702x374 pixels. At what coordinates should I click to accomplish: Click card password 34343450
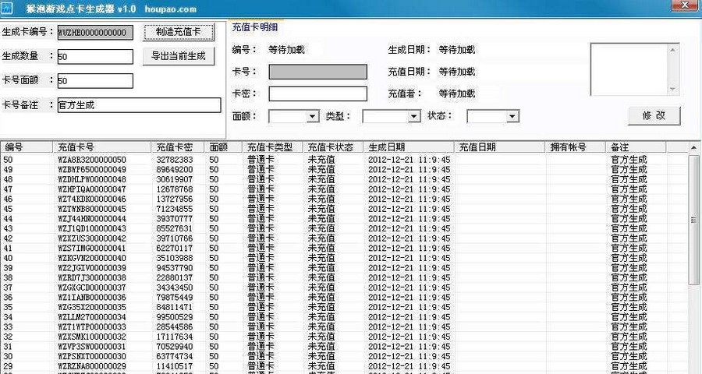[x=175, y=288]
